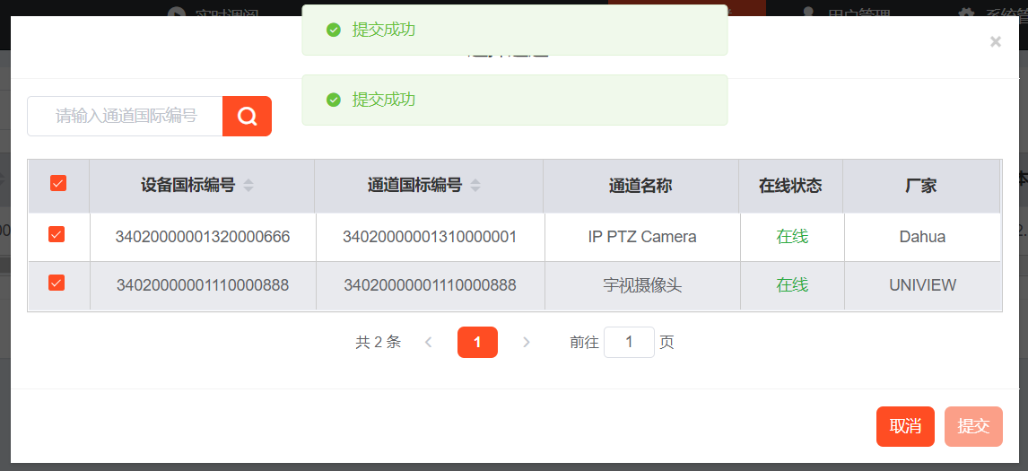Viewport: 1028px width, 471px height.
Task: Click the 在线状态 column header
Action: tap(790, 186)
